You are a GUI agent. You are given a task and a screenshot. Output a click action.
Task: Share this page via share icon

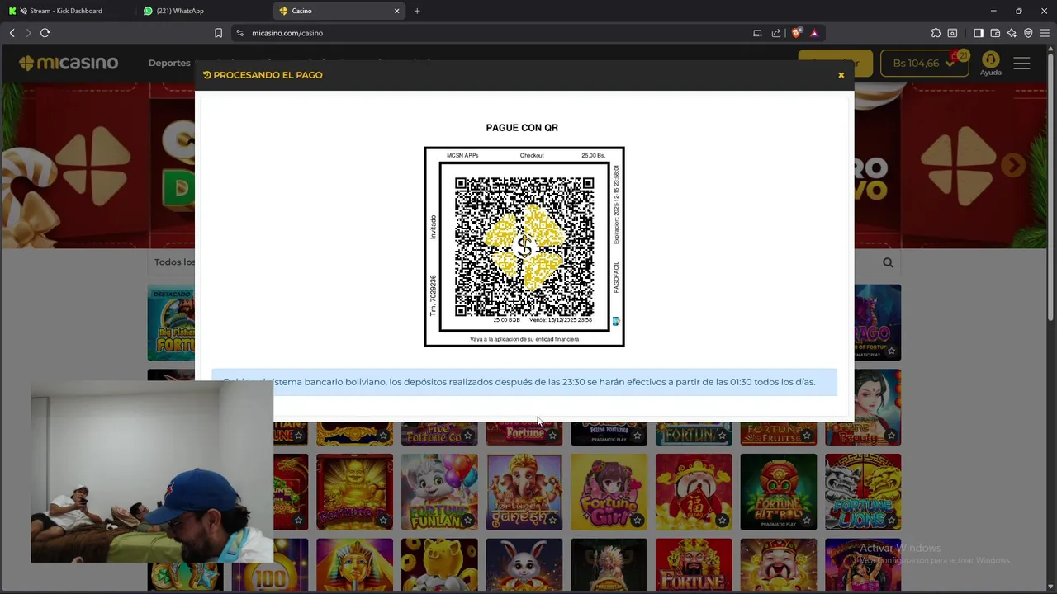point(776,33)
